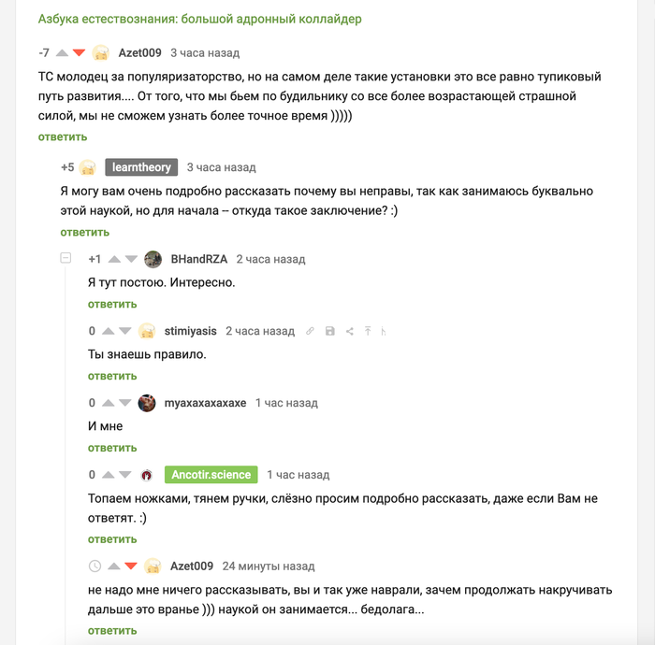
Task: Open the '24 минуты назад' timestamp link
Action: [269, 566]
